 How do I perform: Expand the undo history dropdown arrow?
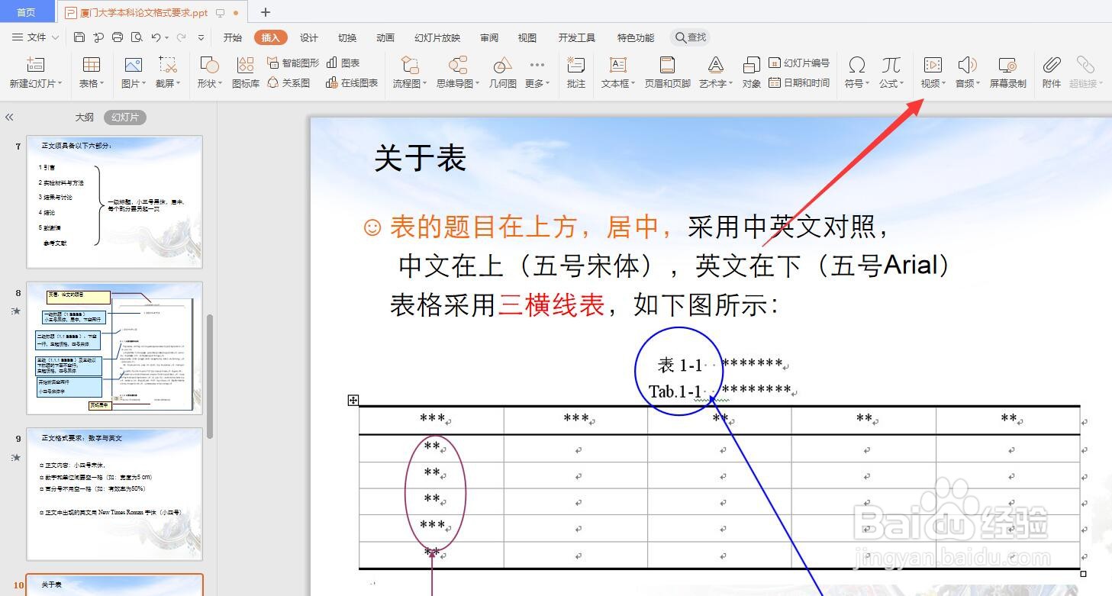point(166,37)
